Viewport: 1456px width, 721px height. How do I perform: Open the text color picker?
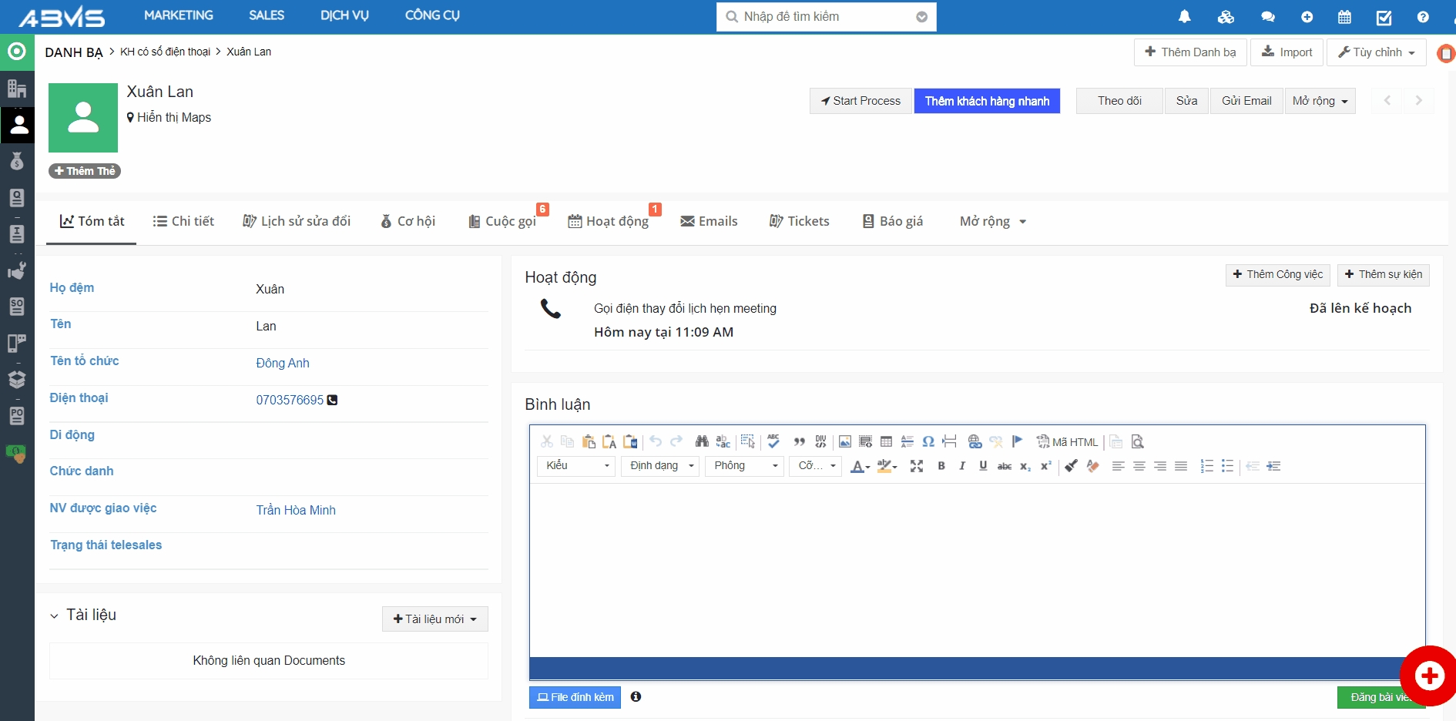(x=859, y=466)
